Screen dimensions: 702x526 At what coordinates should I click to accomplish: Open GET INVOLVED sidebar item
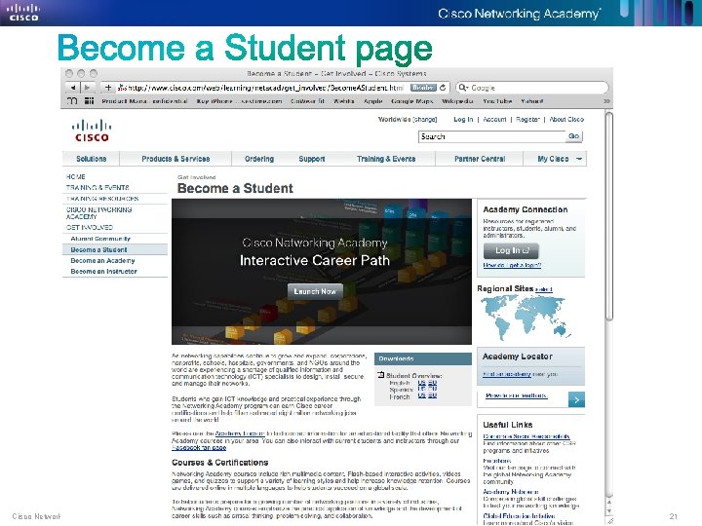(x=90, y=227)
